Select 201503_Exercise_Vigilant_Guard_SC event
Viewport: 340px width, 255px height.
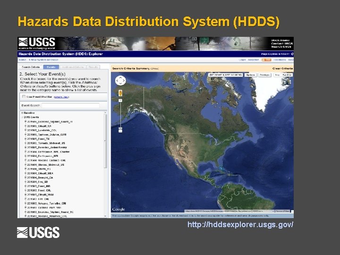point(51,212)
